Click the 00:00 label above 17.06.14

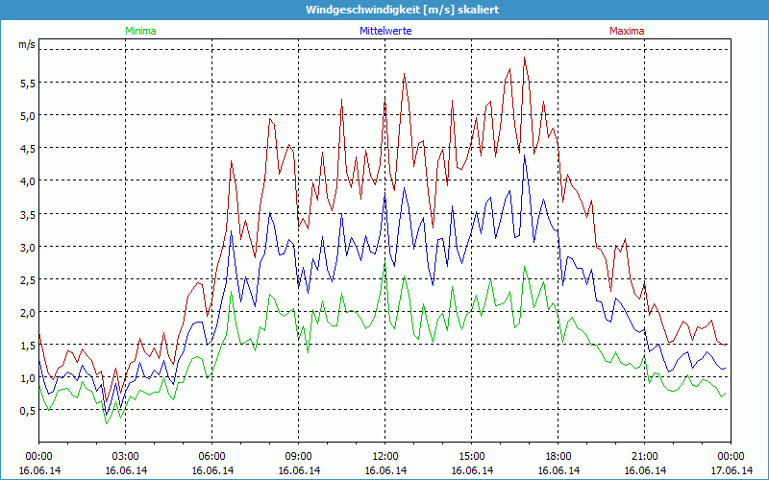(x=731, y=456)
